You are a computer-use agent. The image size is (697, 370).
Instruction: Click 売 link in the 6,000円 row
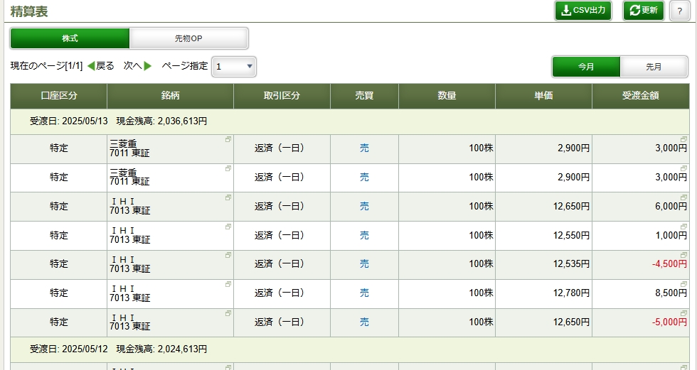pyautogui.click(x=364, y=206)
